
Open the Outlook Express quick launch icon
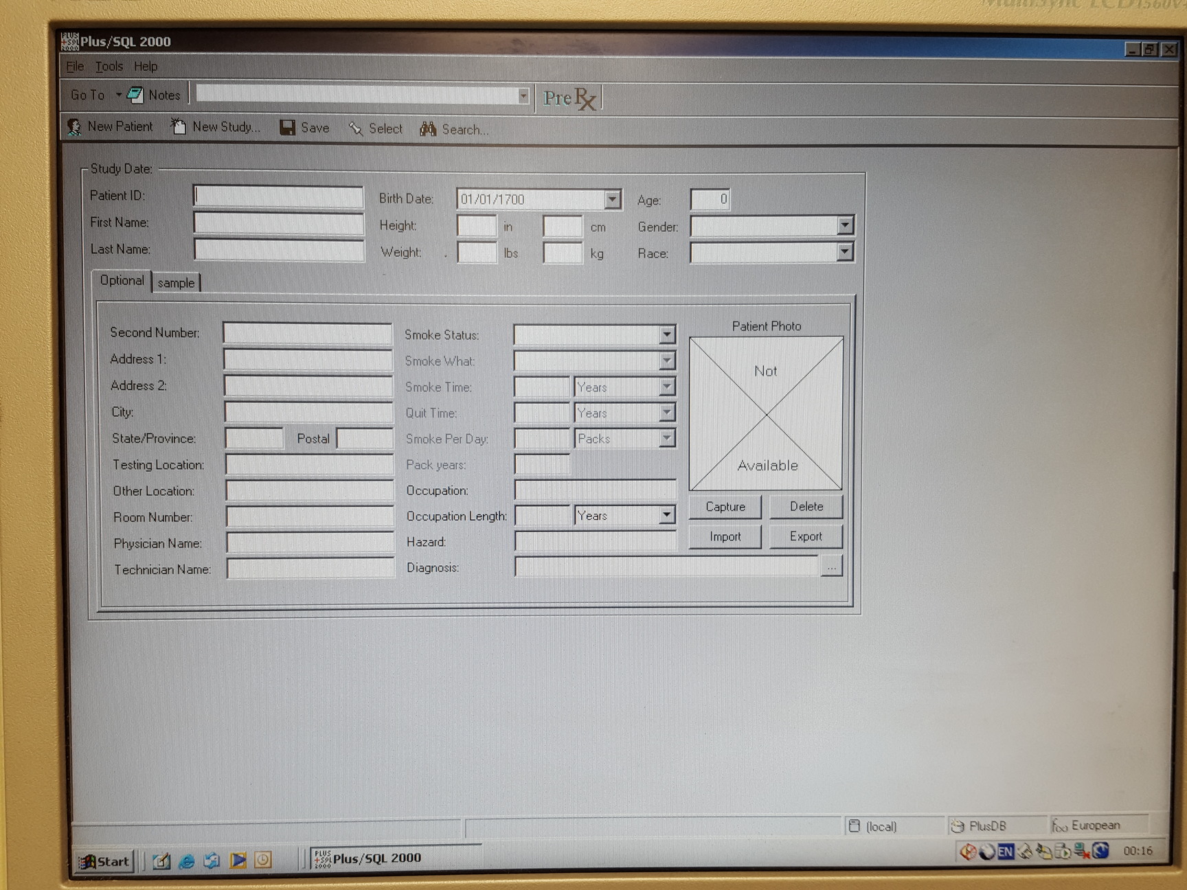click(212, 860)
